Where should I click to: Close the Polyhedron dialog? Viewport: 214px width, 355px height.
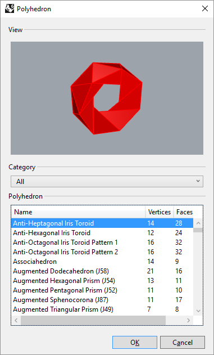tap(205, 8)
